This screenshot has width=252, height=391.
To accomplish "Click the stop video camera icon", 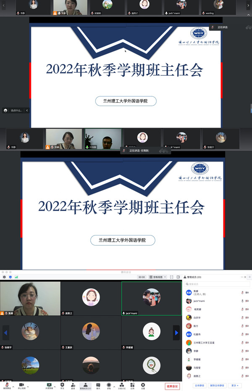I will [x=21, y=385].
